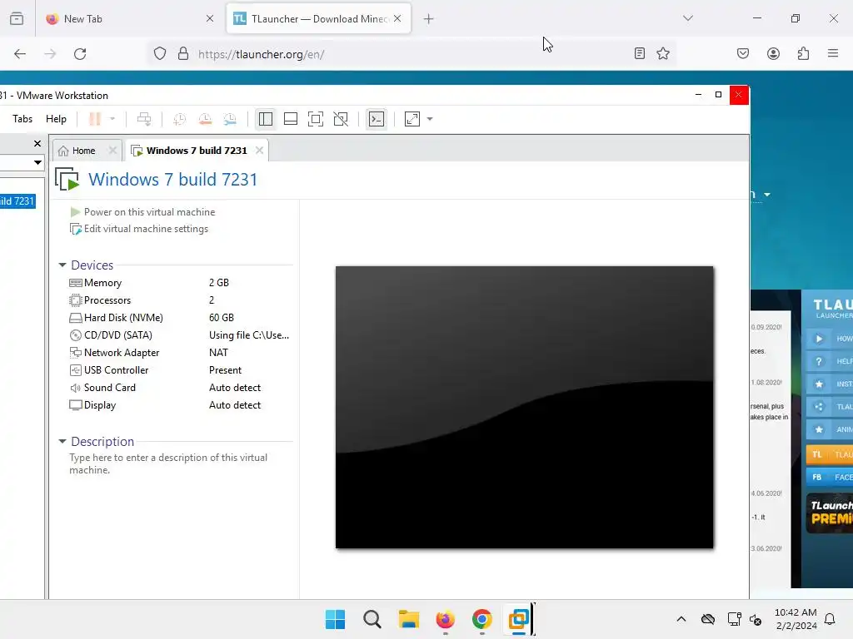Open File Explorer from the taskbar
853x639 pixels.
pyautogui.click(x=408, y=619)
